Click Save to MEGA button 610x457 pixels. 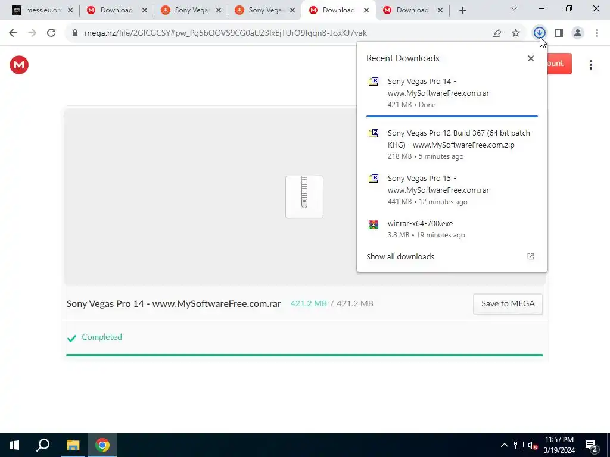[x=508, y=304]
